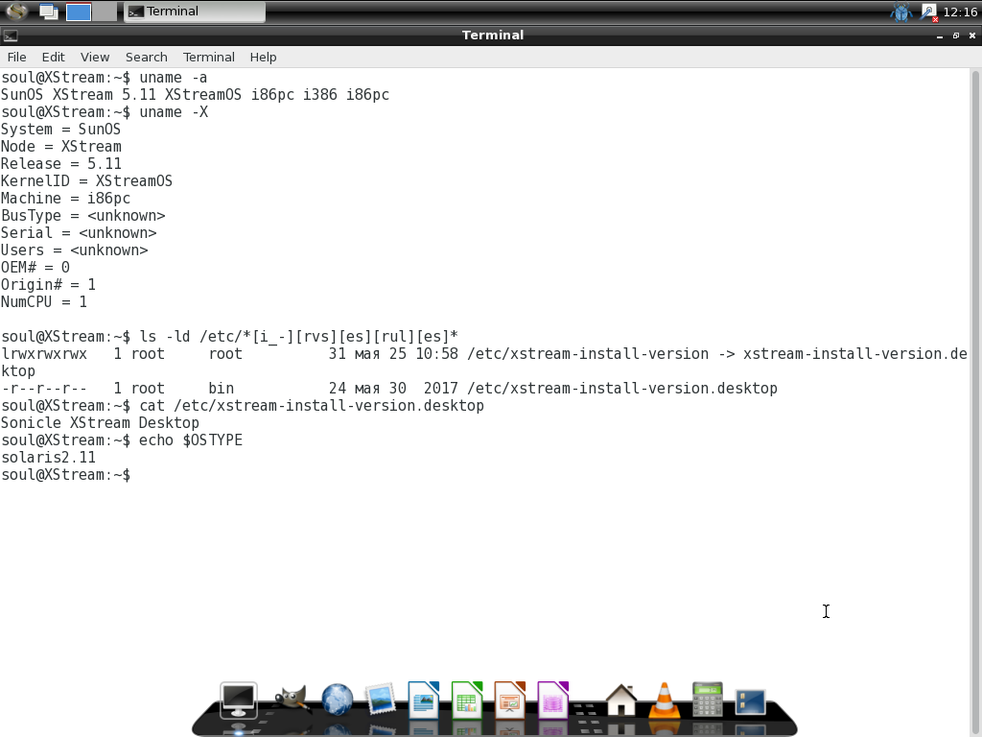Click the '-r--r--r--' permissions text

(x=44, y=389)
